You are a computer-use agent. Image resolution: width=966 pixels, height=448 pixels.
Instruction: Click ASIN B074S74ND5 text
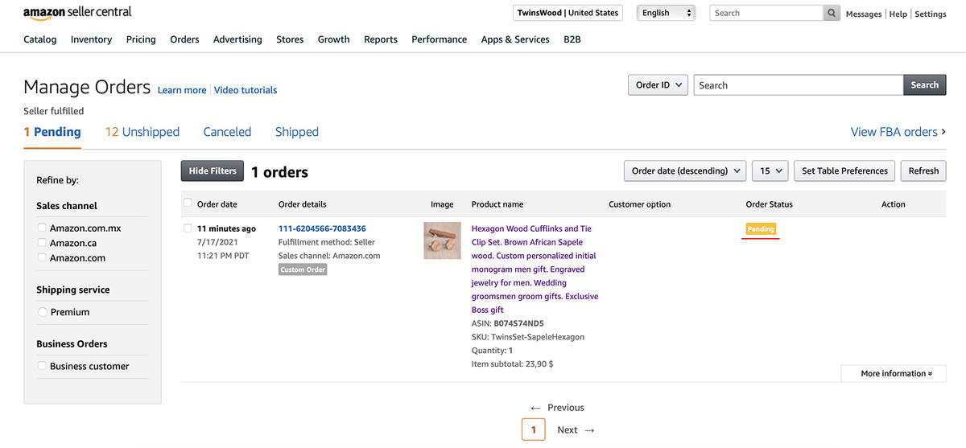pos(507,323)
